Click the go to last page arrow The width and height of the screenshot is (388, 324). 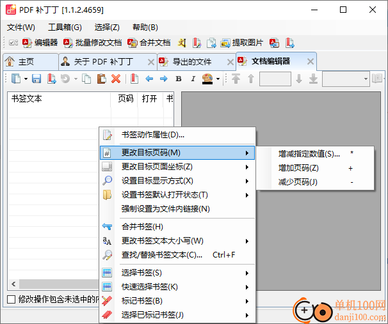(313, 79)
